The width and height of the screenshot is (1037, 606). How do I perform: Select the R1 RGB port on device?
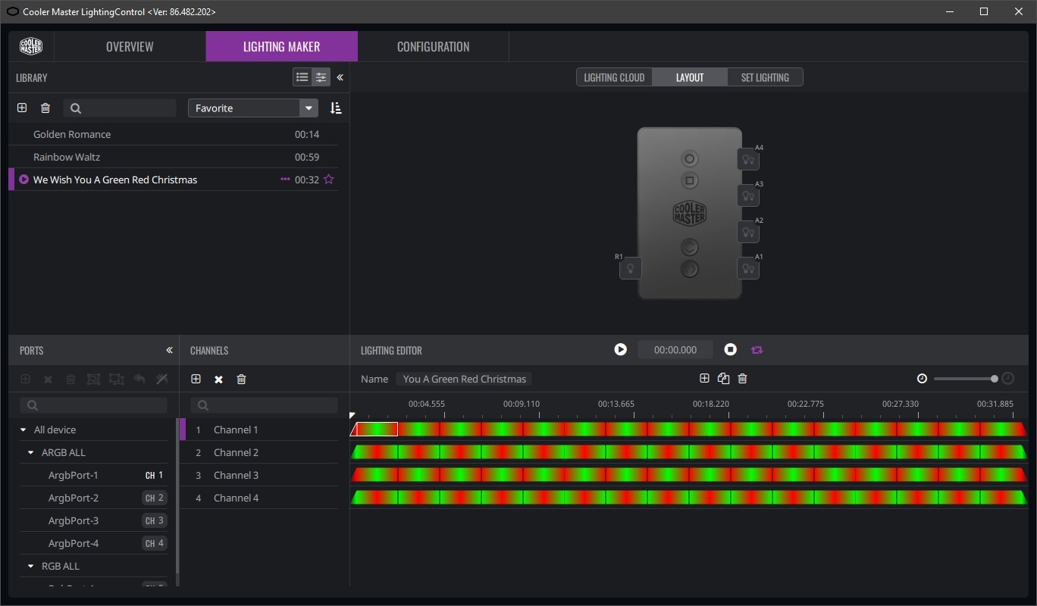tap(631, 268)
